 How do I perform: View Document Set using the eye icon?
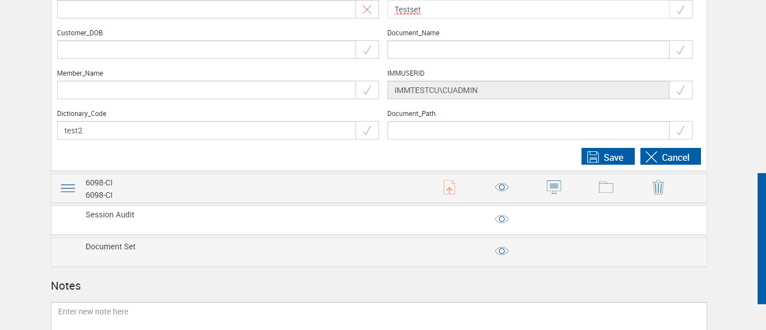pyautogui.click(x=502, y=251)
